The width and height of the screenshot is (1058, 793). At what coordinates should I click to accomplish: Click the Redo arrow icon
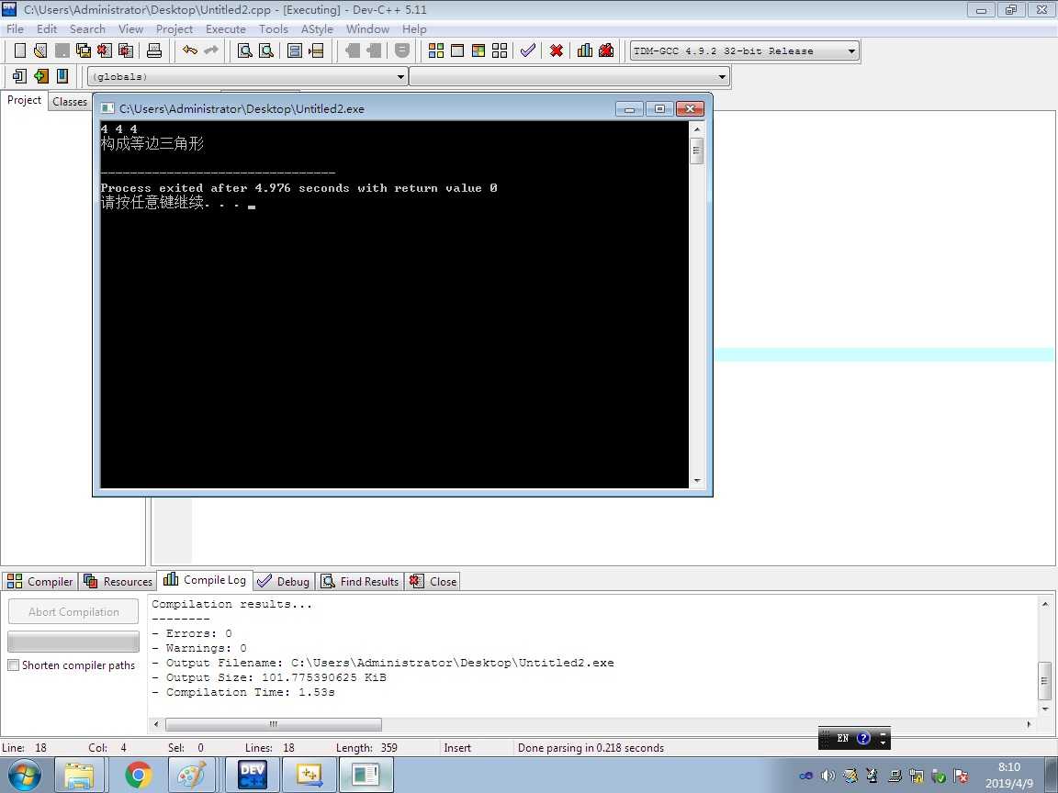(x=210, y=50)
